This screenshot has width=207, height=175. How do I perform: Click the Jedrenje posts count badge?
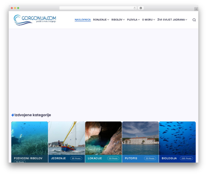pyautogui.click(x=76, y=158)
